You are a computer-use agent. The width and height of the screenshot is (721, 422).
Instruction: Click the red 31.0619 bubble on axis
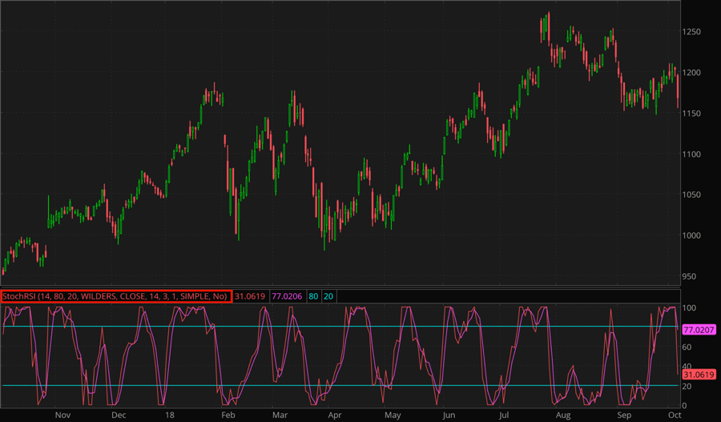698,375
